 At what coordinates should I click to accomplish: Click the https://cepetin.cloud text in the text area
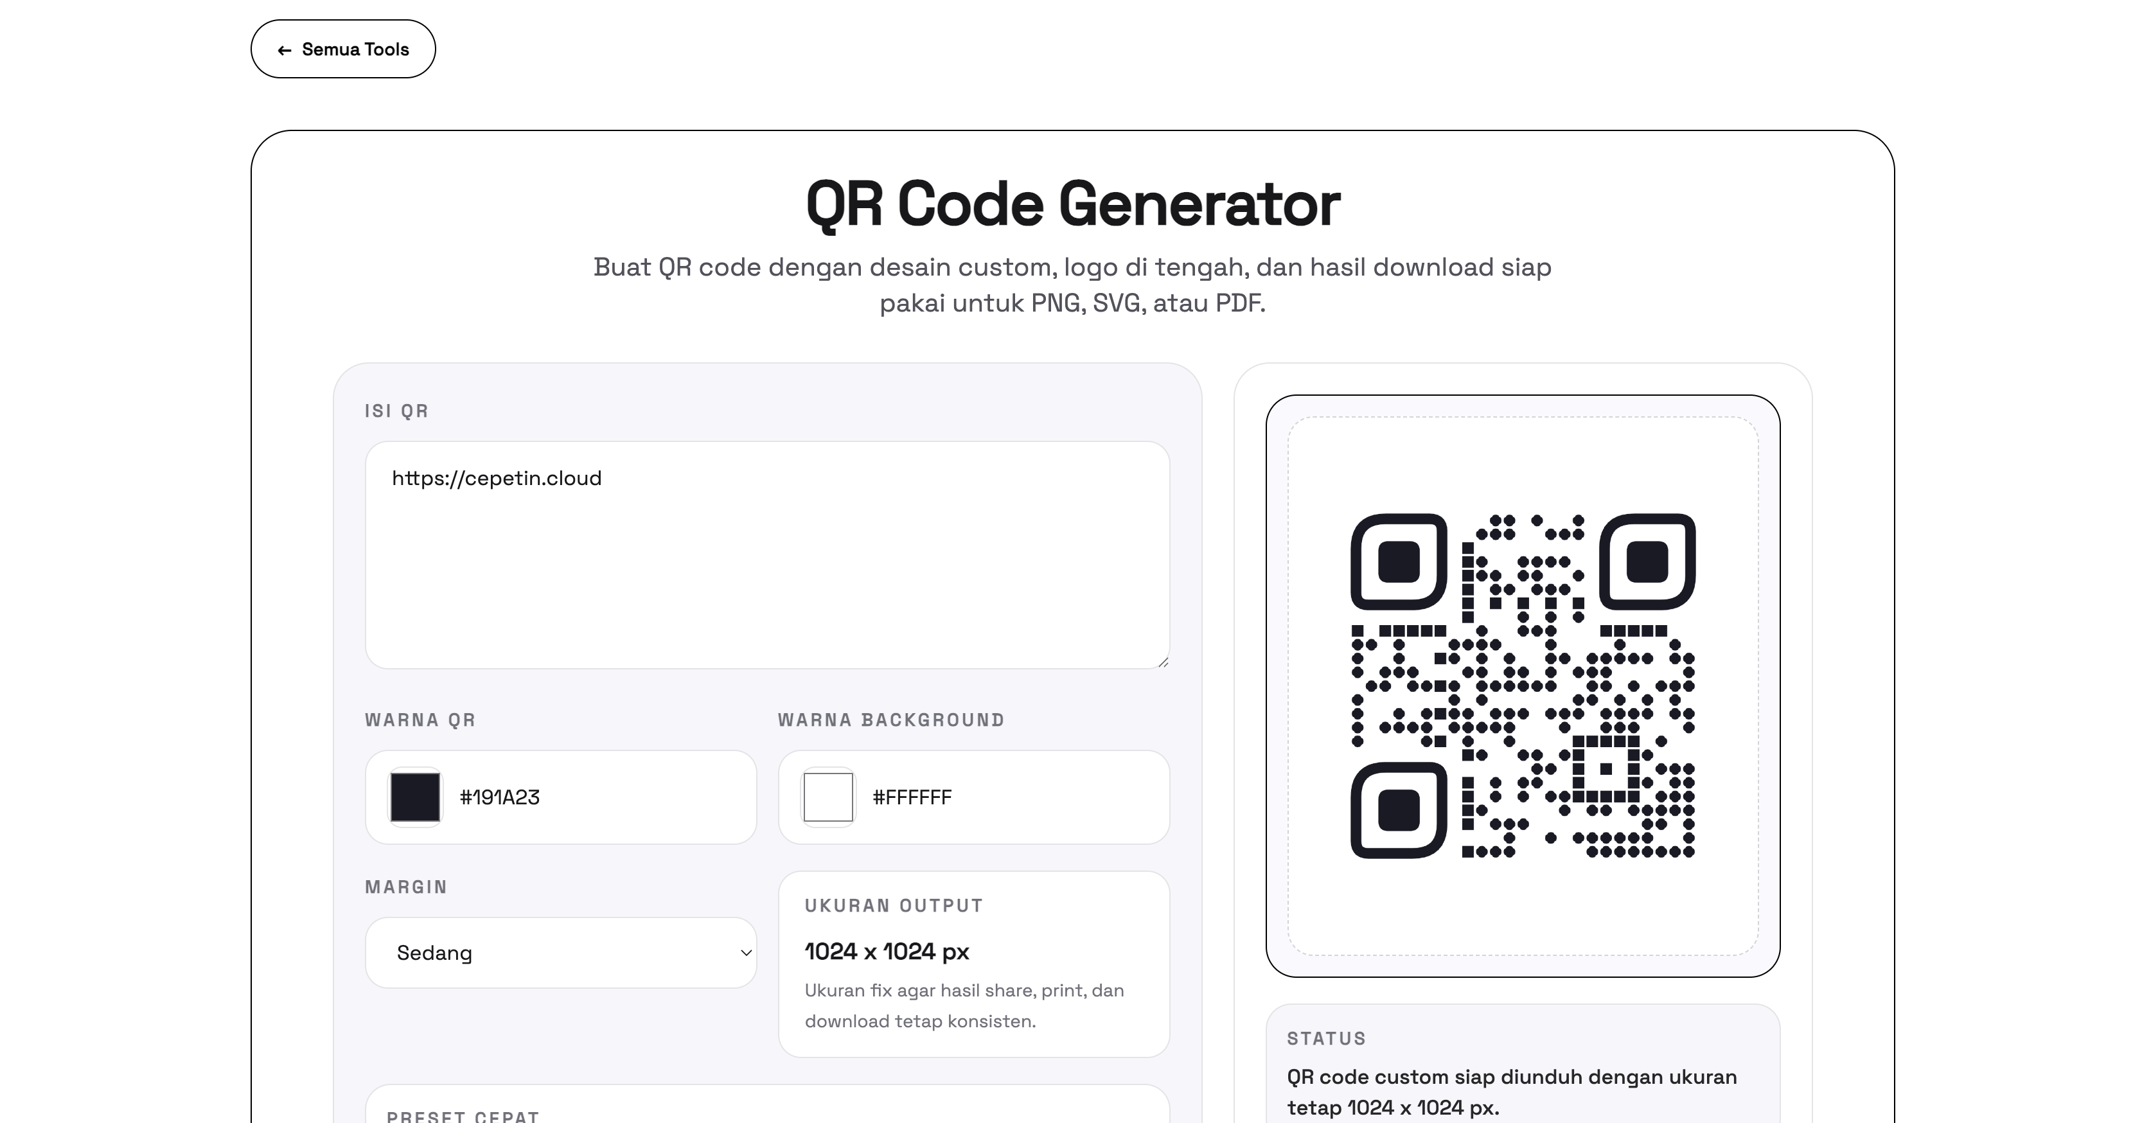pos(497,479)
